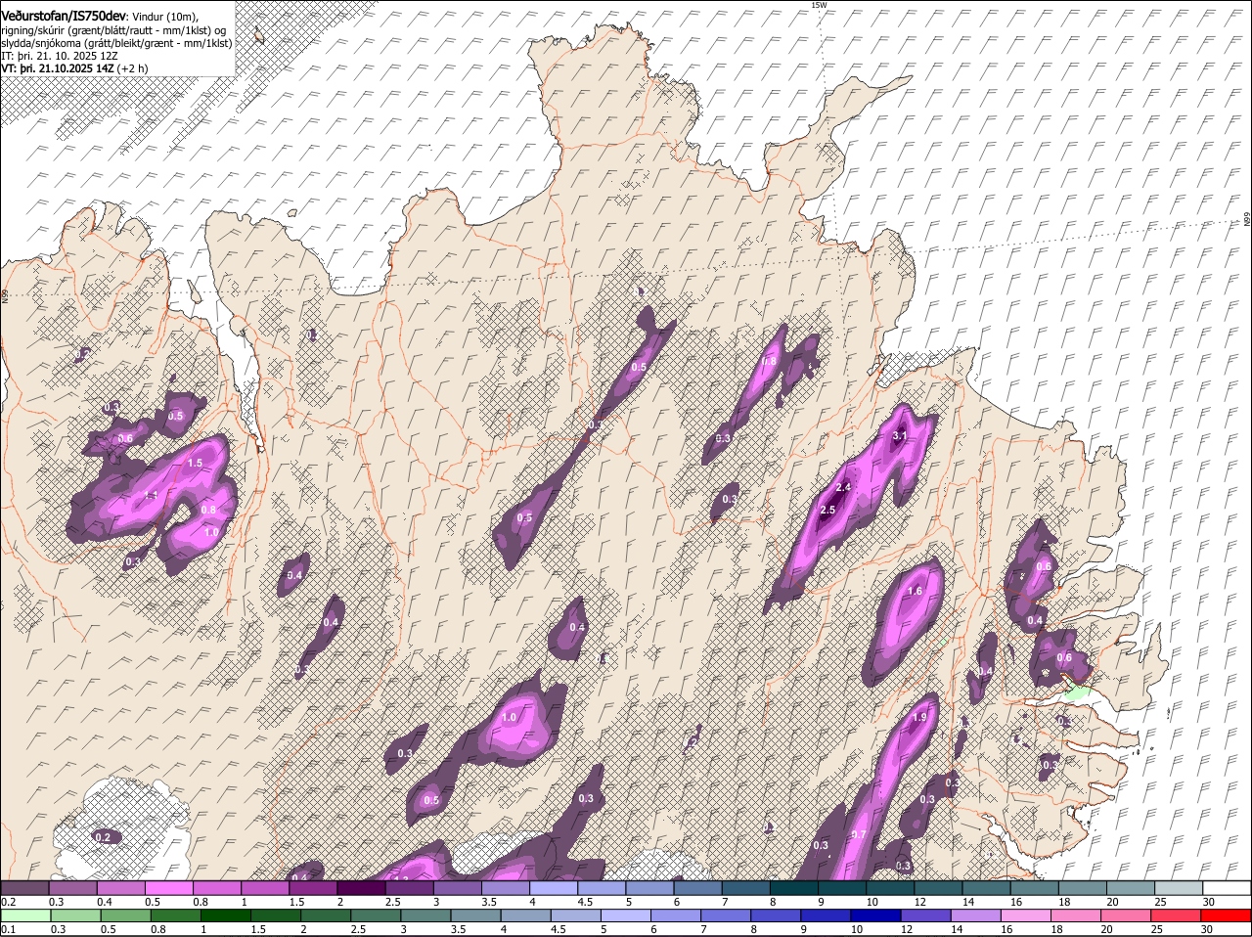
Task: Select the dark teal 8 swatch in rain legend
Action: pyautogui.click(x=794, y=888)
